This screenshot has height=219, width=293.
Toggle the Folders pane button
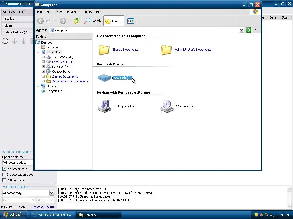(114, 21)
